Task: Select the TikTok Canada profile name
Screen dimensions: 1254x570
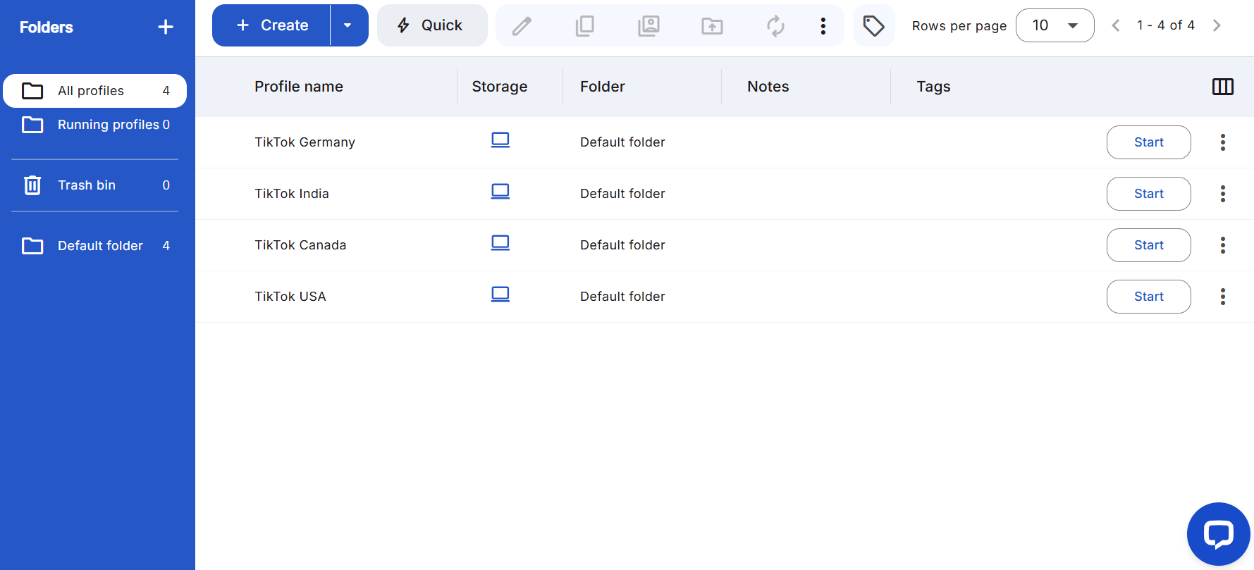Action: point(300,245)
